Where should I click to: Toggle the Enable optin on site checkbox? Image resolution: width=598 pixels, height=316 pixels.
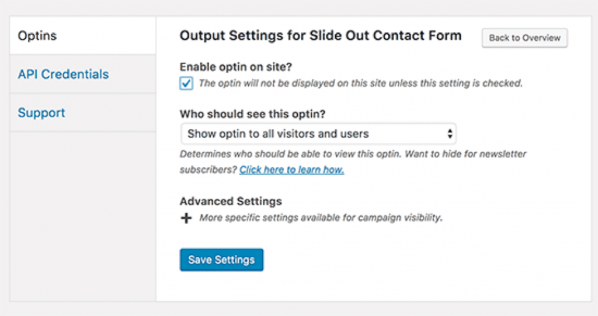pyautogui.click(x=186, y=83)
